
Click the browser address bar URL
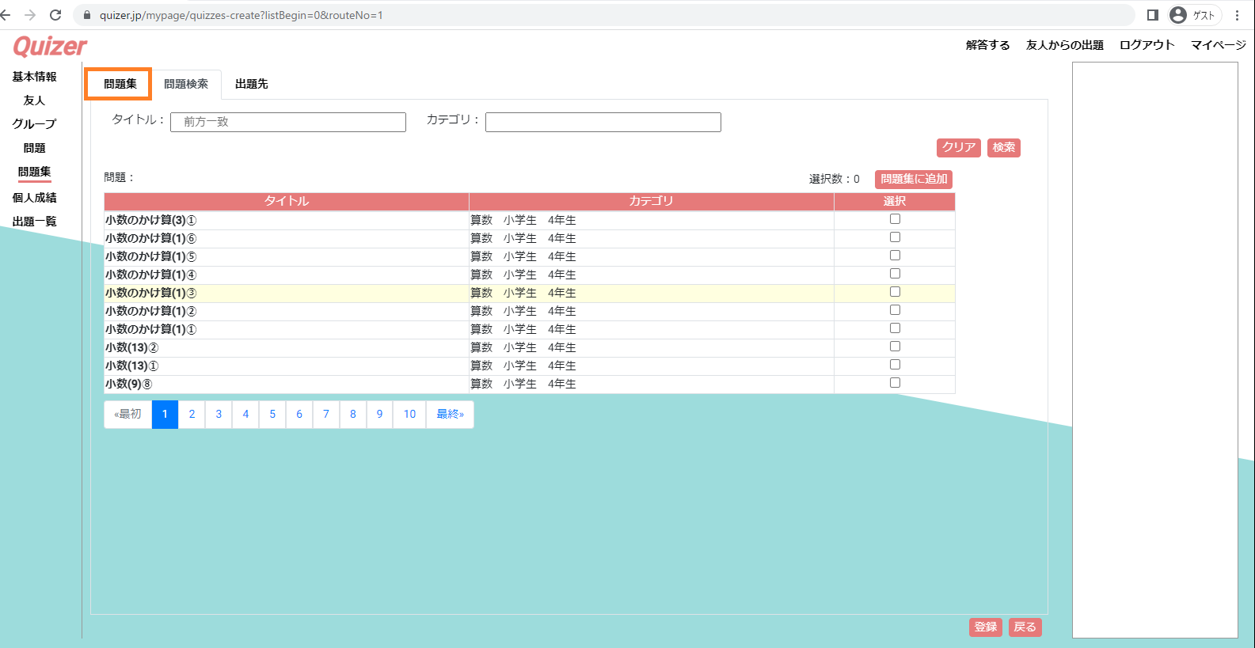[241, 15]
